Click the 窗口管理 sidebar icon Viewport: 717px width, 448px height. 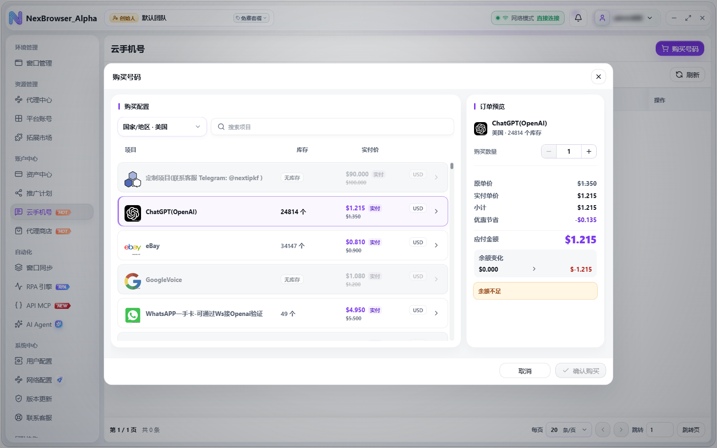pyautogui.click(x=19, y=63)
